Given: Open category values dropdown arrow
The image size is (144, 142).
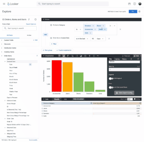Looking at the screenshot, I should [x=114, y=26].
